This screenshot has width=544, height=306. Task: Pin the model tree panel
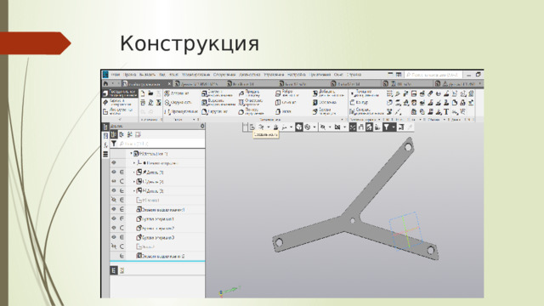tap(202, 126)
